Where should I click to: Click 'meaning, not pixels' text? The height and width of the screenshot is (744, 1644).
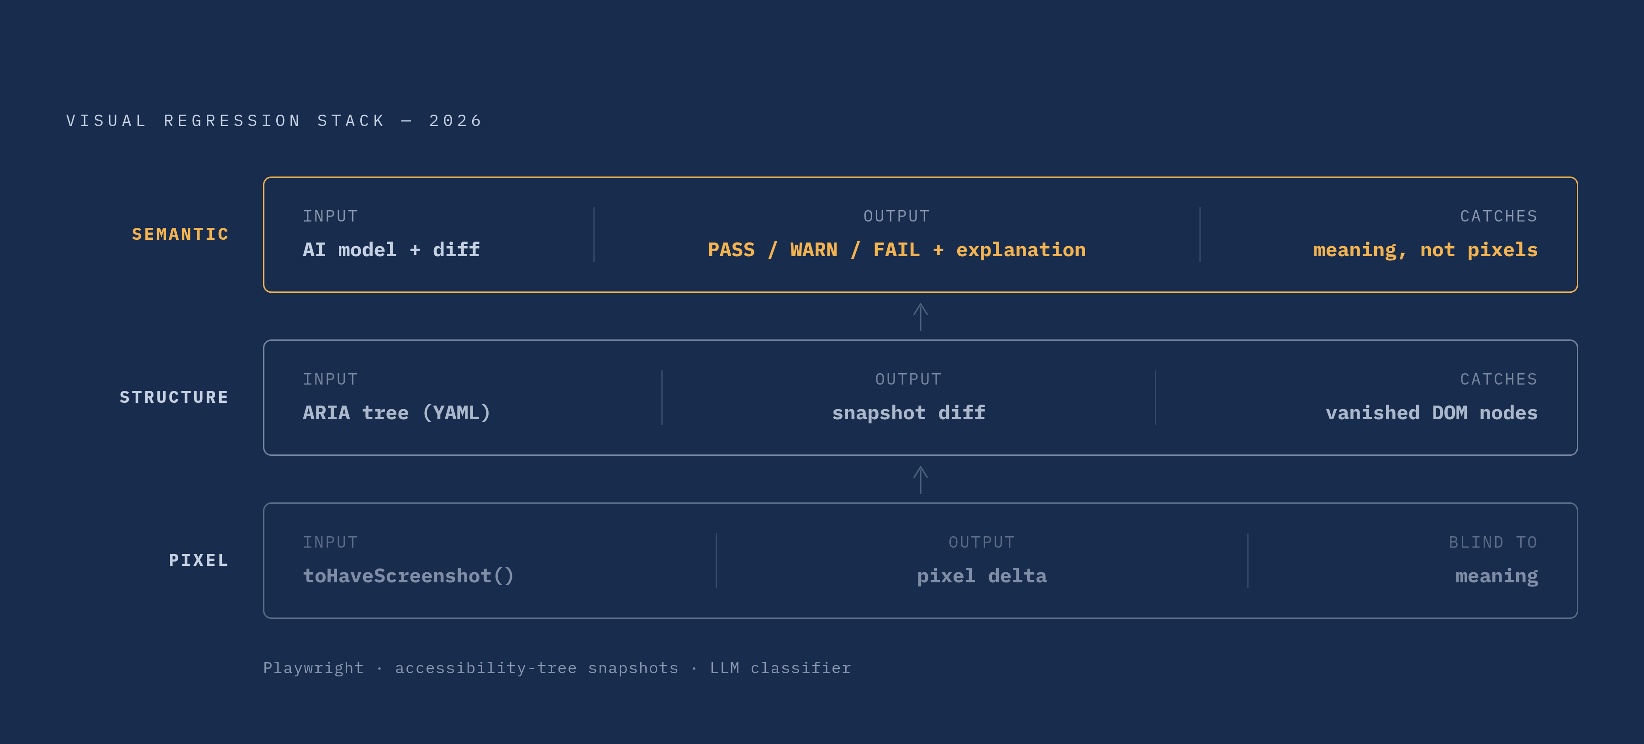(1425, 250)
